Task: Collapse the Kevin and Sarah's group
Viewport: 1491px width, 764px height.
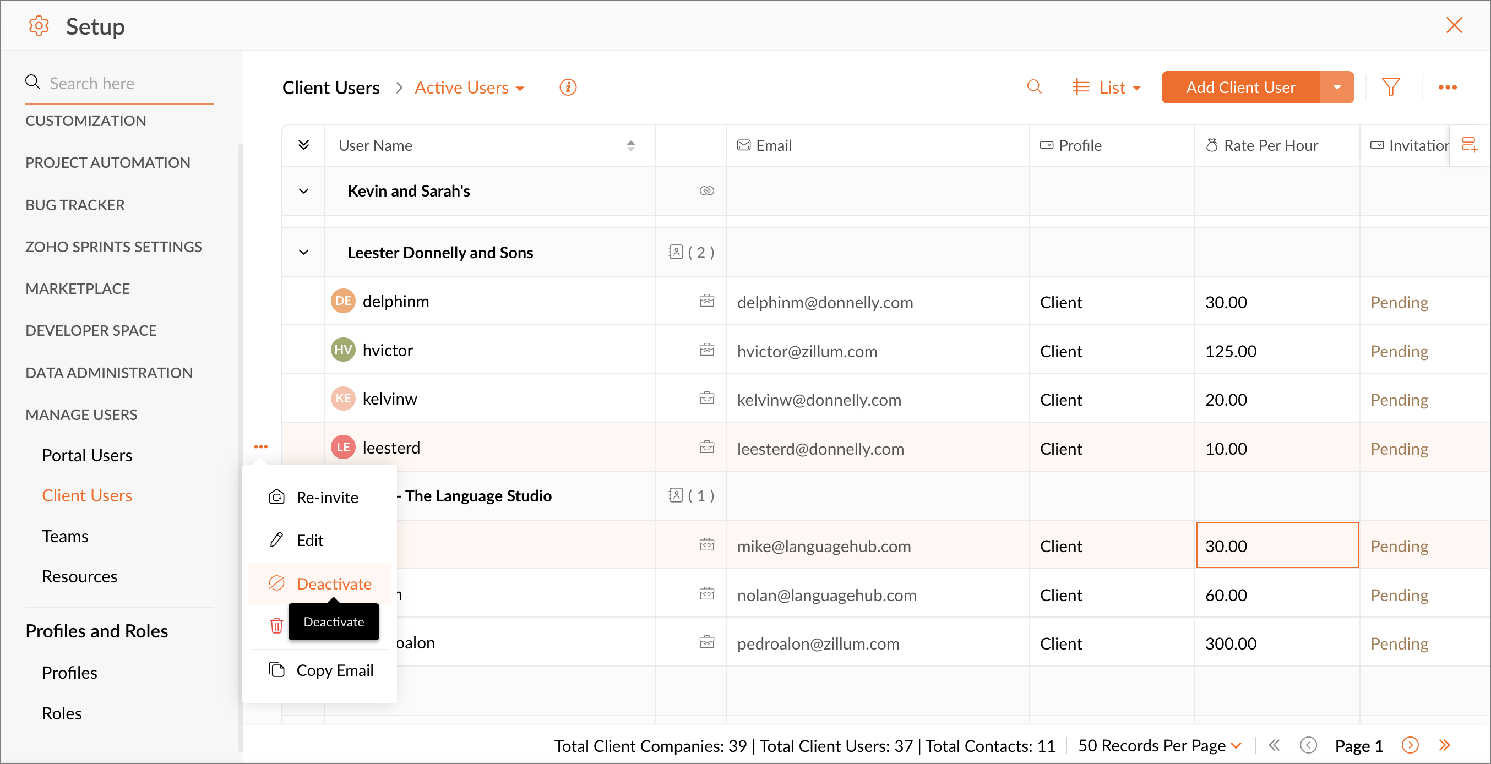Action: [x=303, y=191]
